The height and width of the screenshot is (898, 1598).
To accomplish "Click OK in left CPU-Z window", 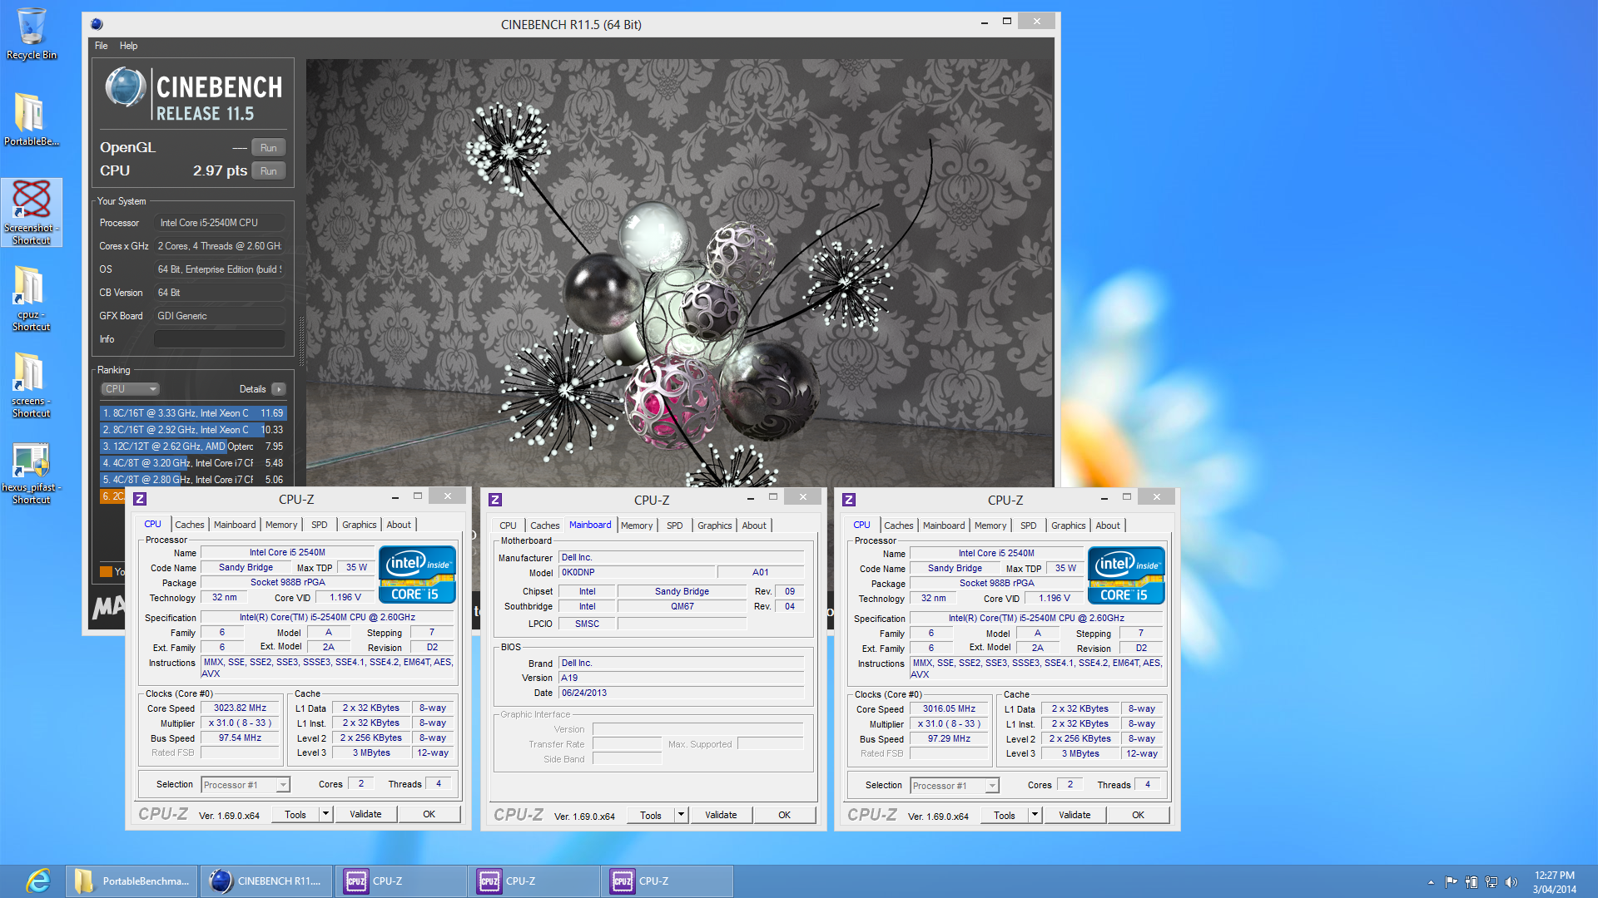I will pos(429,814).
